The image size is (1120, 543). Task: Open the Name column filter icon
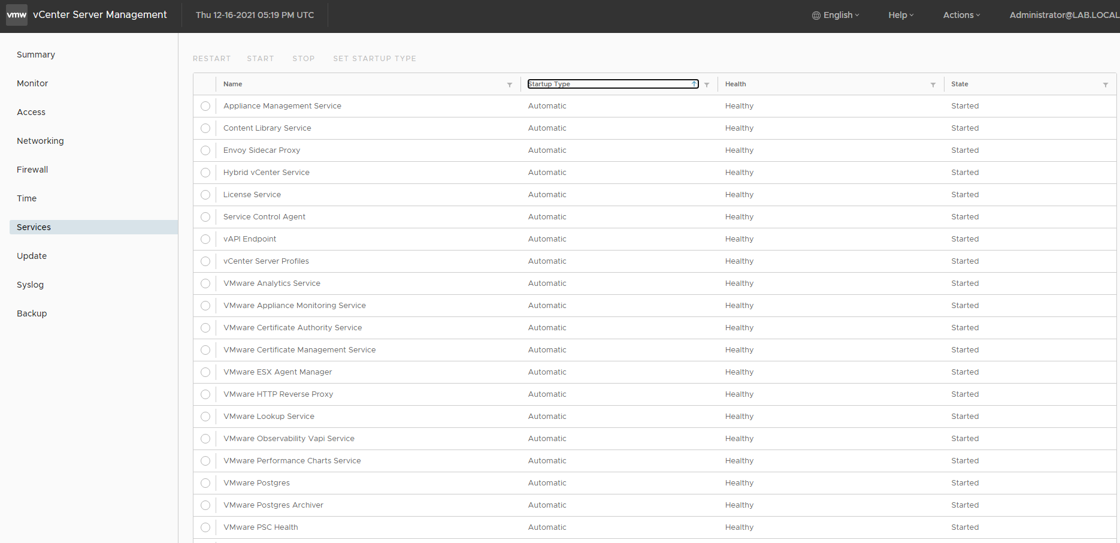coord(510,85)
